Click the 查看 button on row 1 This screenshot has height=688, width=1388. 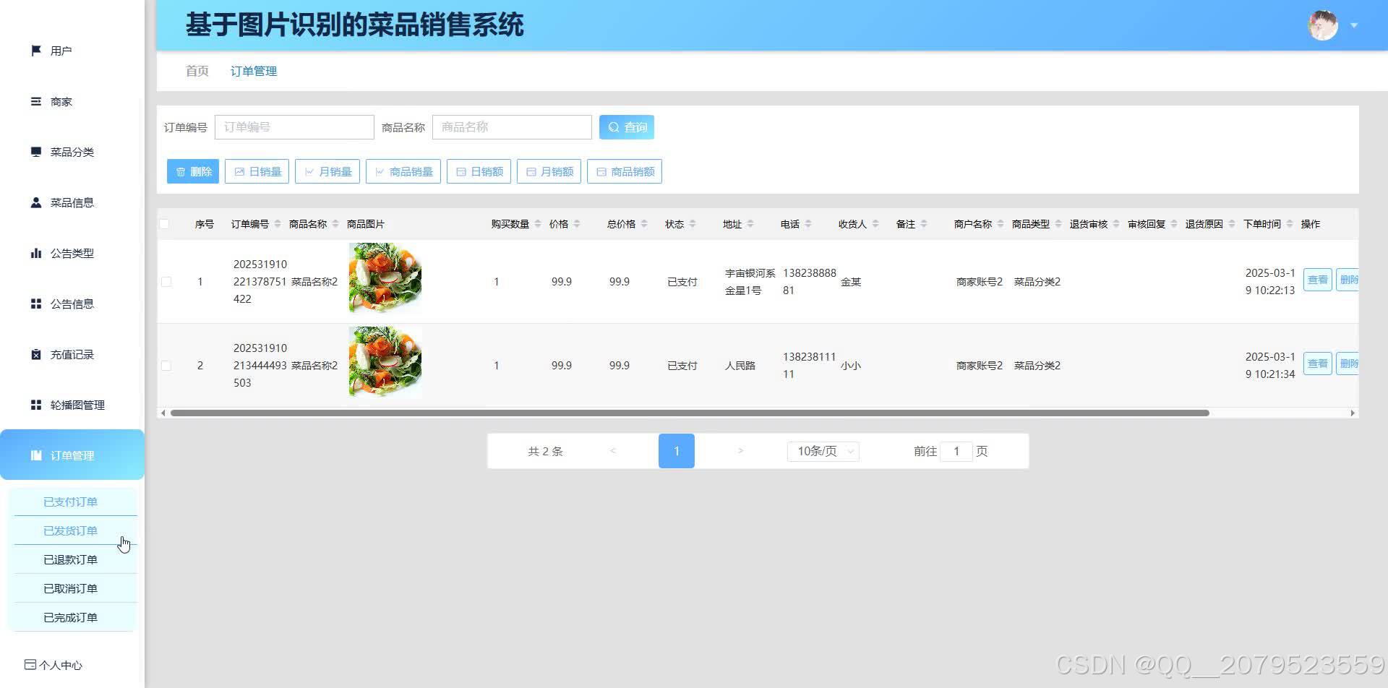(x=1317, y=280)
